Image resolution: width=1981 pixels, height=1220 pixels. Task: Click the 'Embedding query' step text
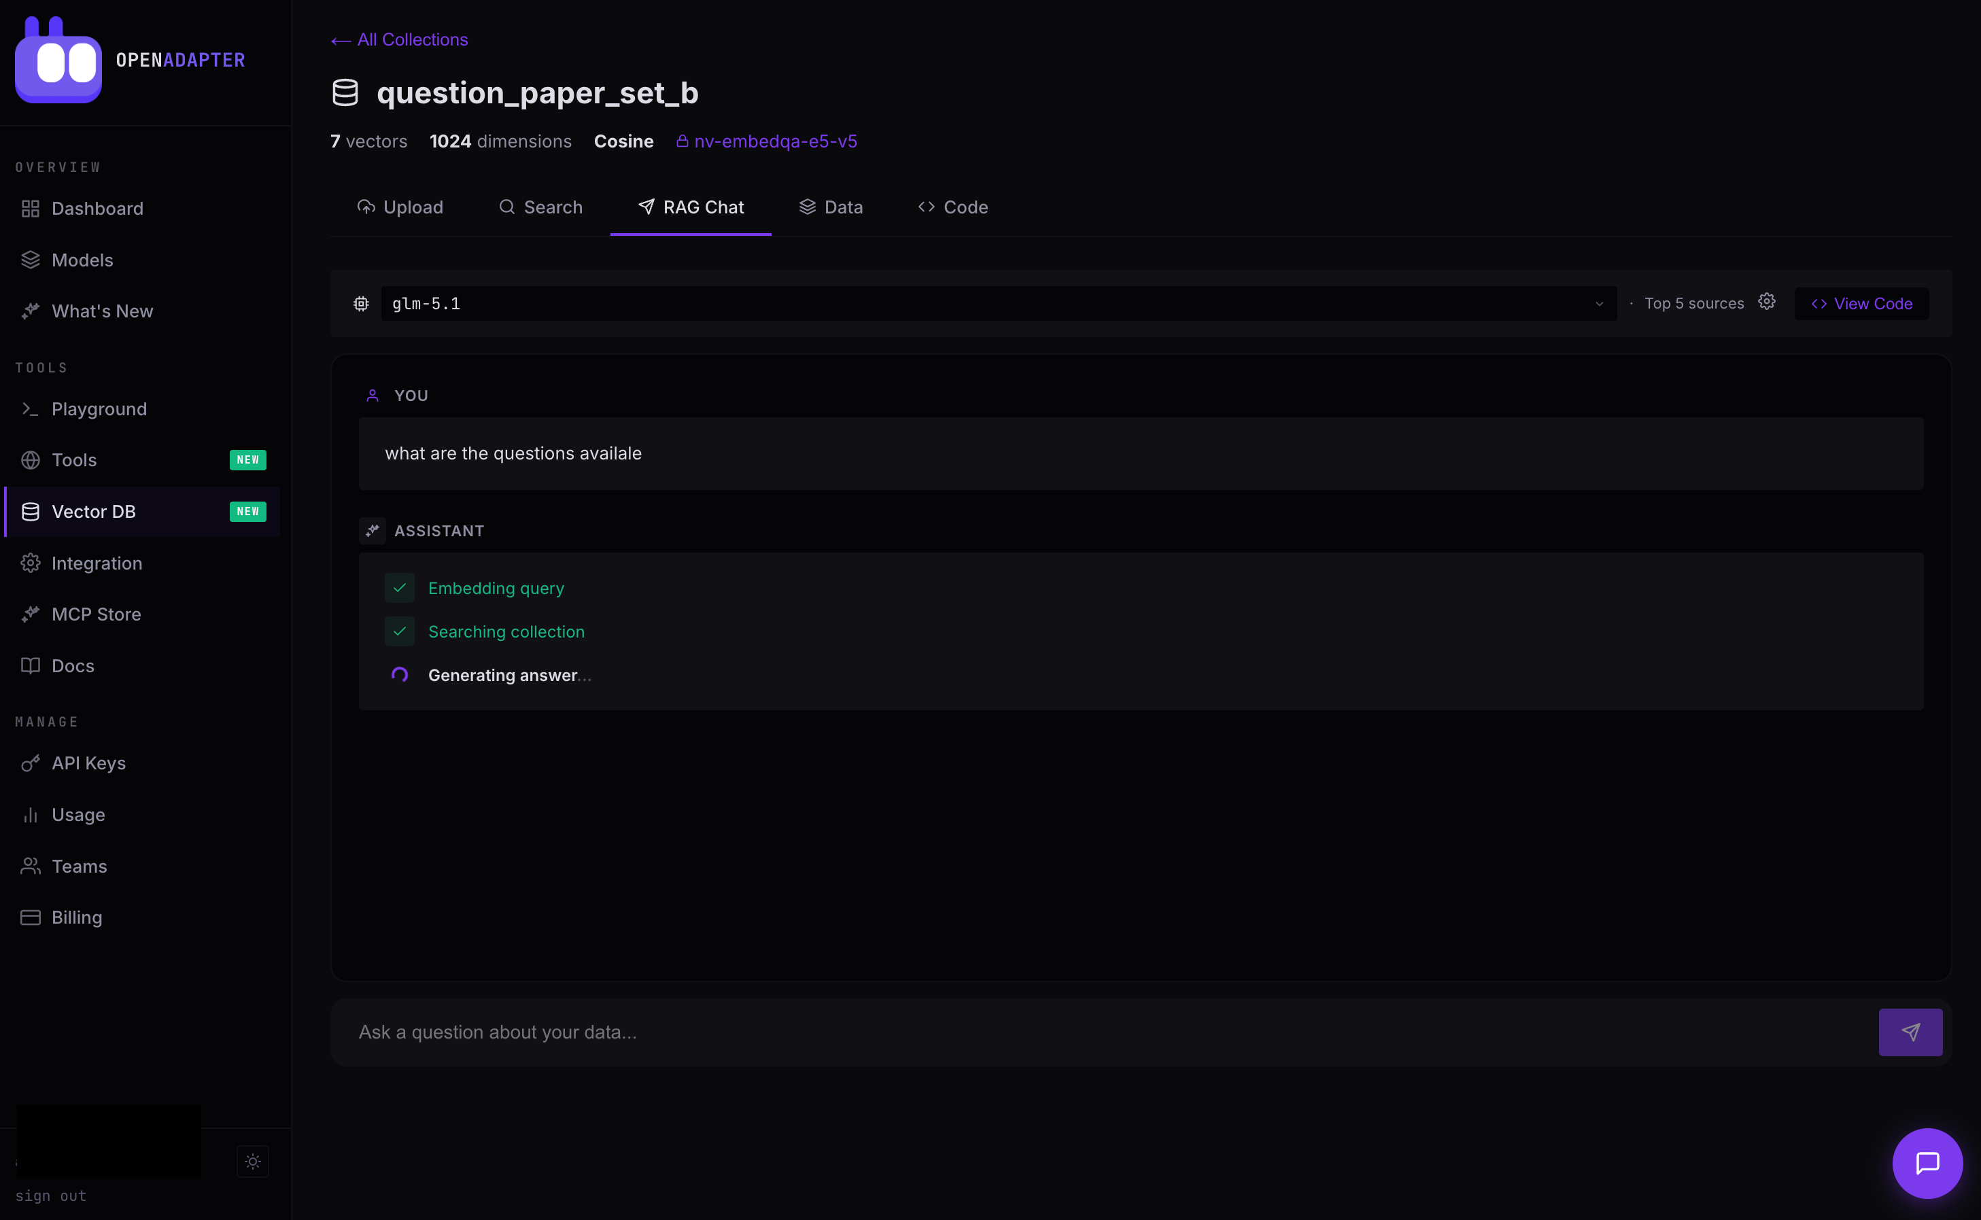(x=496, y=588)
